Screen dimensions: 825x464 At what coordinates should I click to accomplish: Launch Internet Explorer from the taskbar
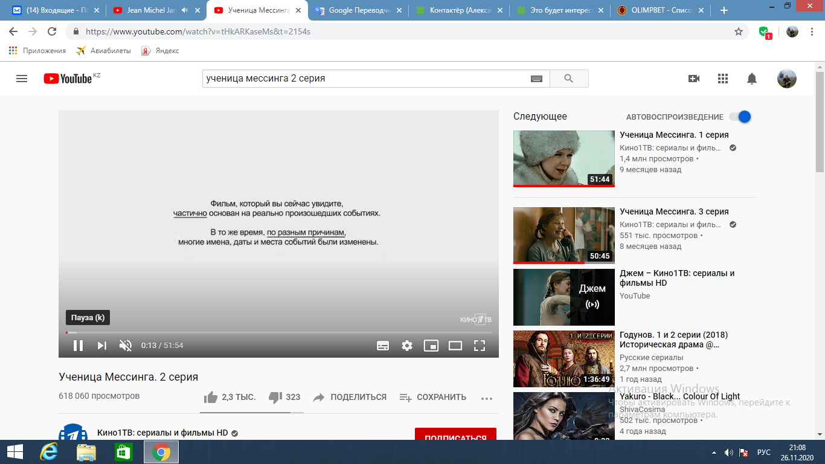[48, 452]
